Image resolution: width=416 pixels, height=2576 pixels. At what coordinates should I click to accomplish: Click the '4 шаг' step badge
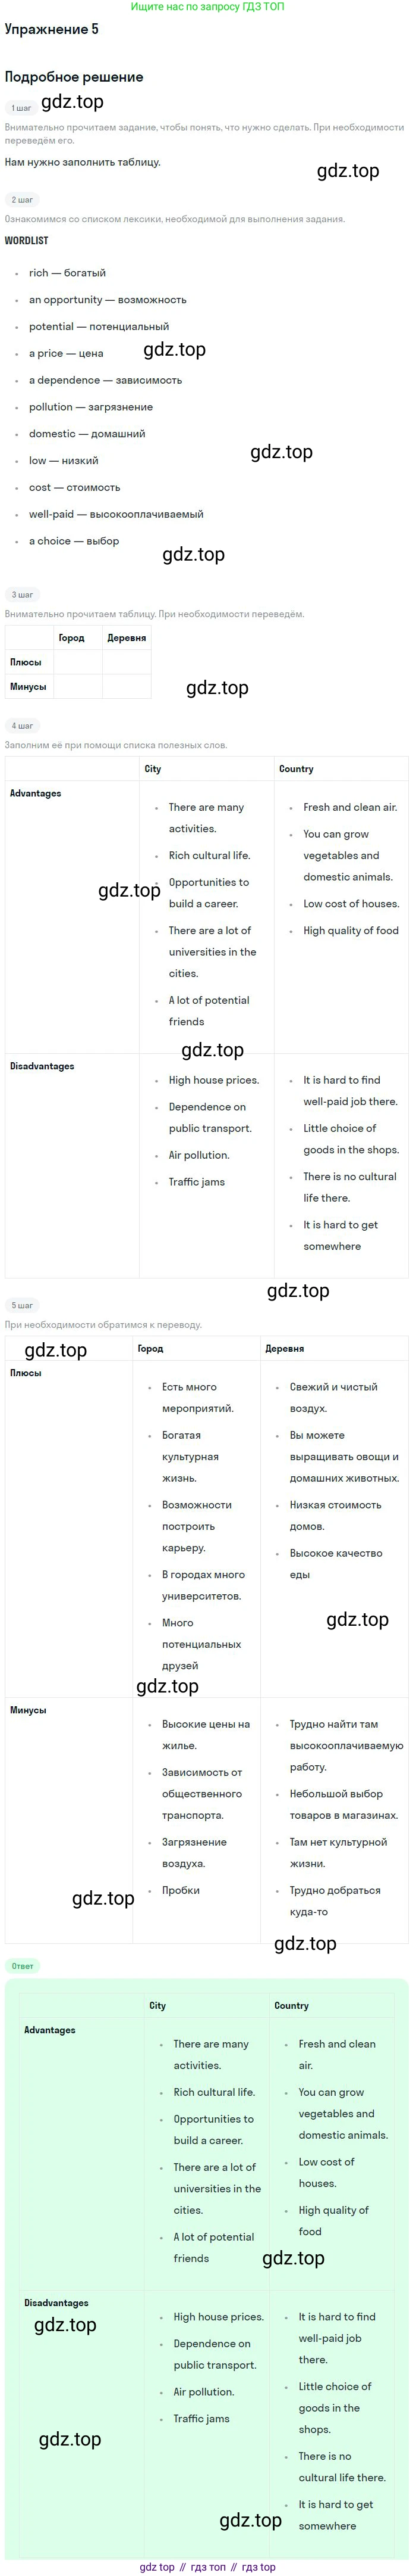22,726
